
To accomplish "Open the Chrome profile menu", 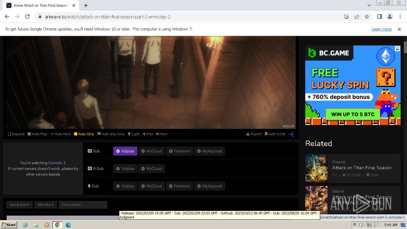I will pyautogui.click(x=390, y=17).
